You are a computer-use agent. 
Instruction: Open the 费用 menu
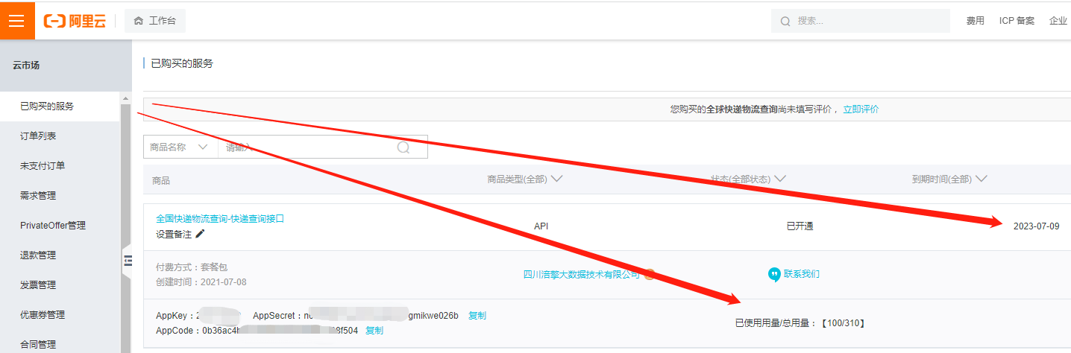975,21
